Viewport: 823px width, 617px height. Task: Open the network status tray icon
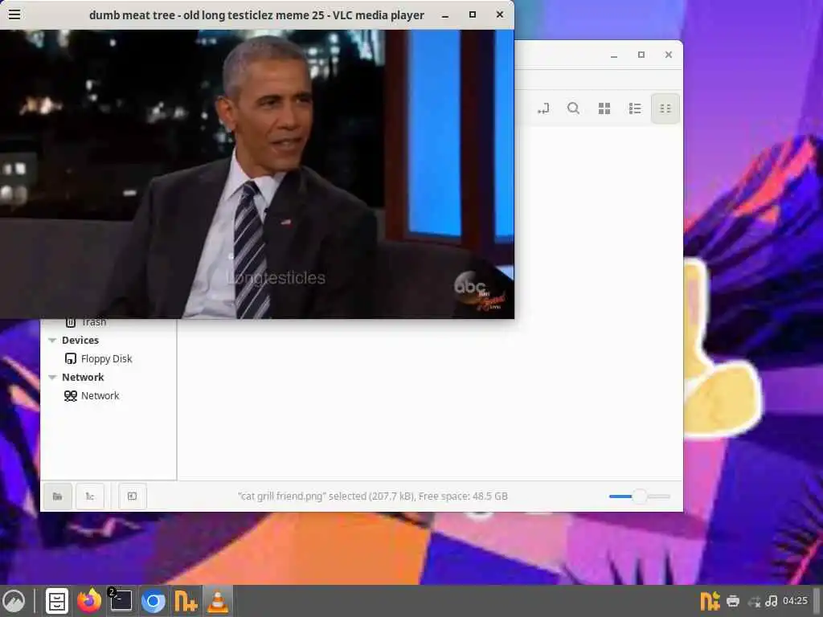click(754, 601)
